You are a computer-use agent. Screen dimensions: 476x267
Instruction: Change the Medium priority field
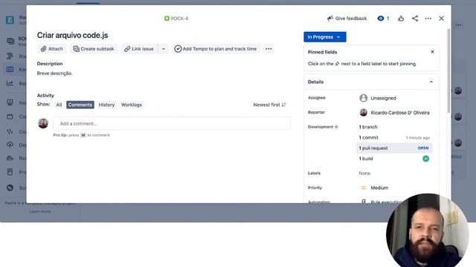pyautogui.click(x=379, y=188)
